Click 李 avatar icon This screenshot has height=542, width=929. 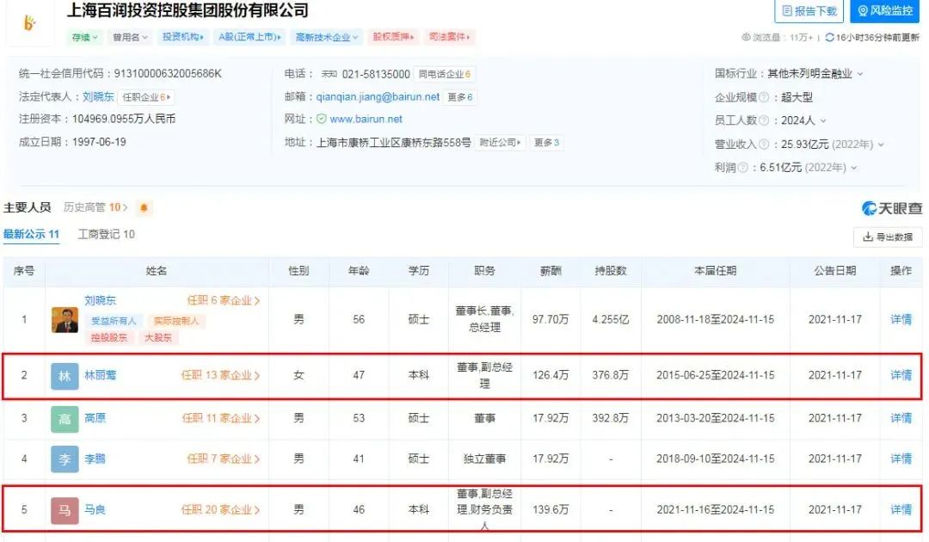65,459
